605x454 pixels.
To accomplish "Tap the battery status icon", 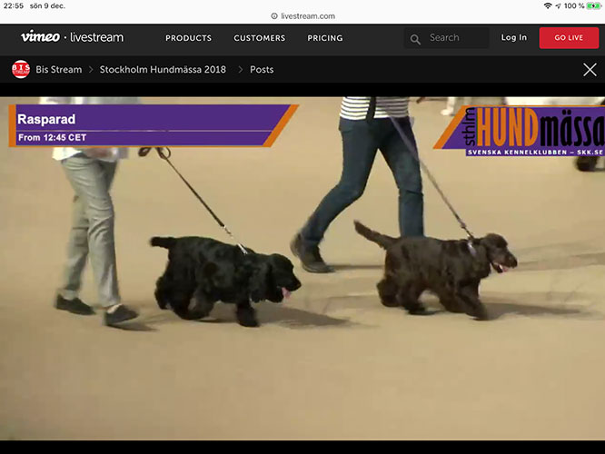I will click(593, 5).
